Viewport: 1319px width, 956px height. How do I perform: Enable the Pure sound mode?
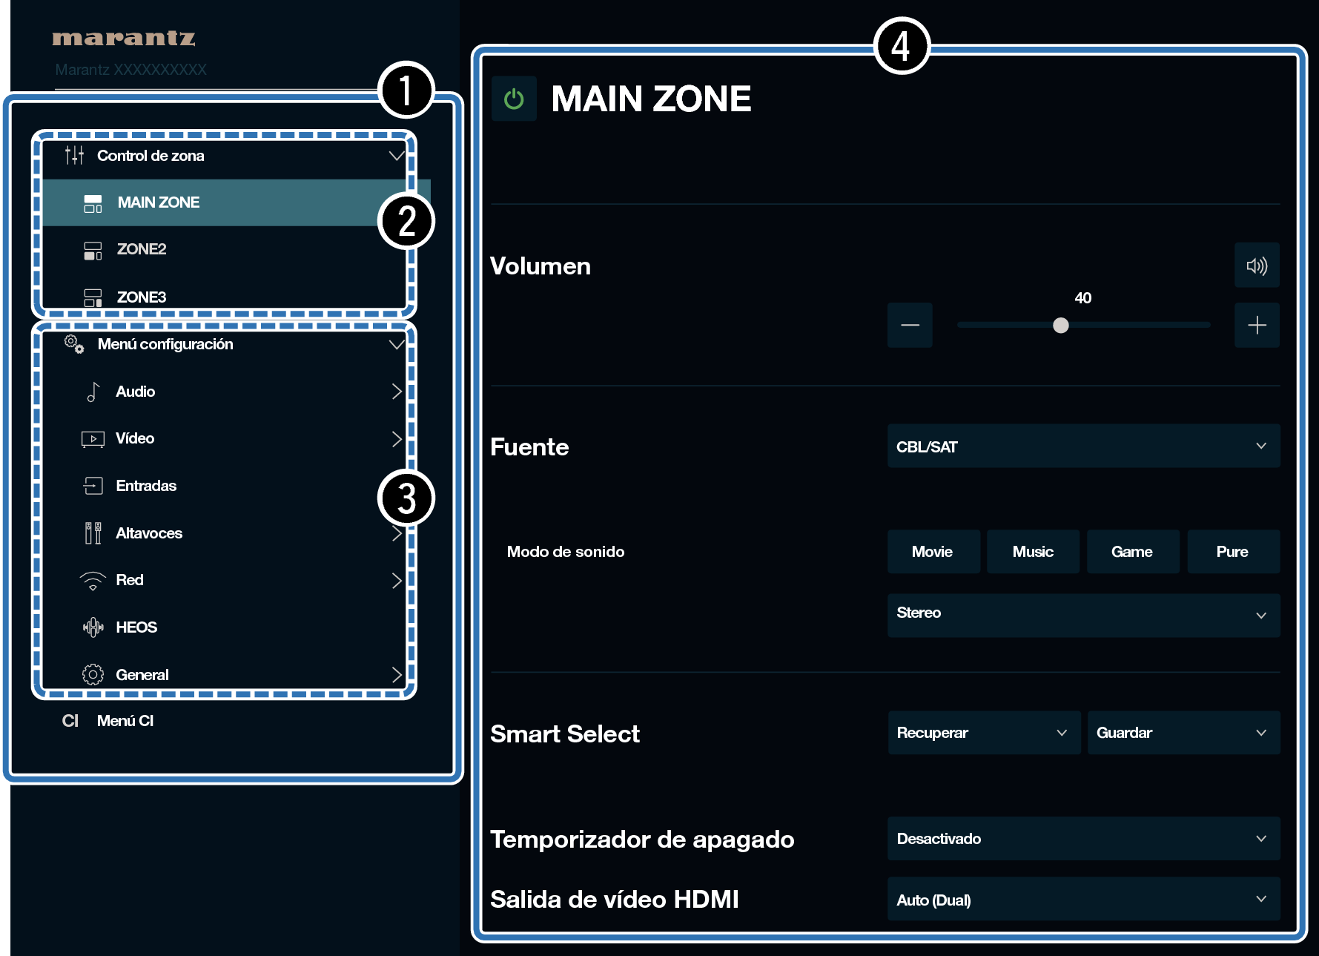[1232, 552]
